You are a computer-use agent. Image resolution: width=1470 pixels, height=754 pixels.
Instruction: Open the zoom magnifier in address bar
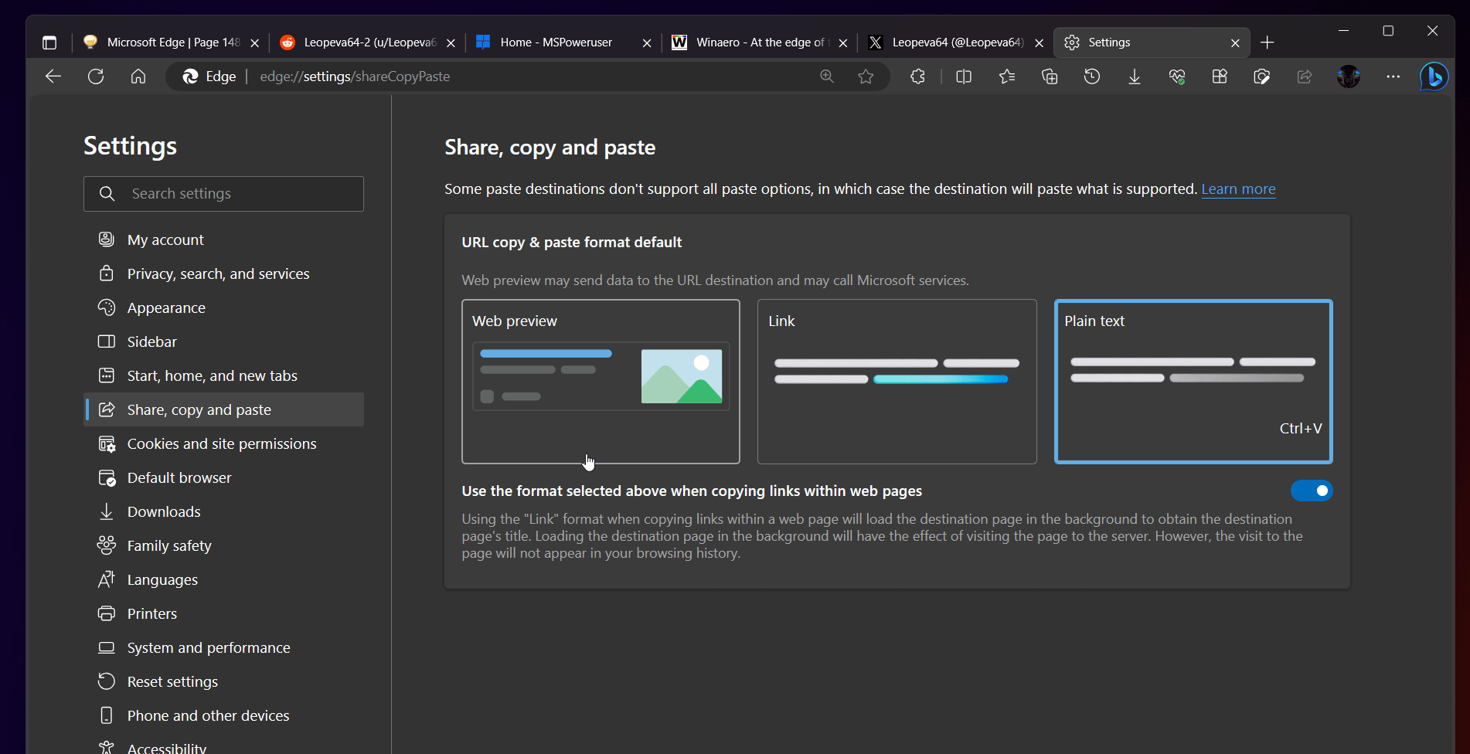pos(827,76)
